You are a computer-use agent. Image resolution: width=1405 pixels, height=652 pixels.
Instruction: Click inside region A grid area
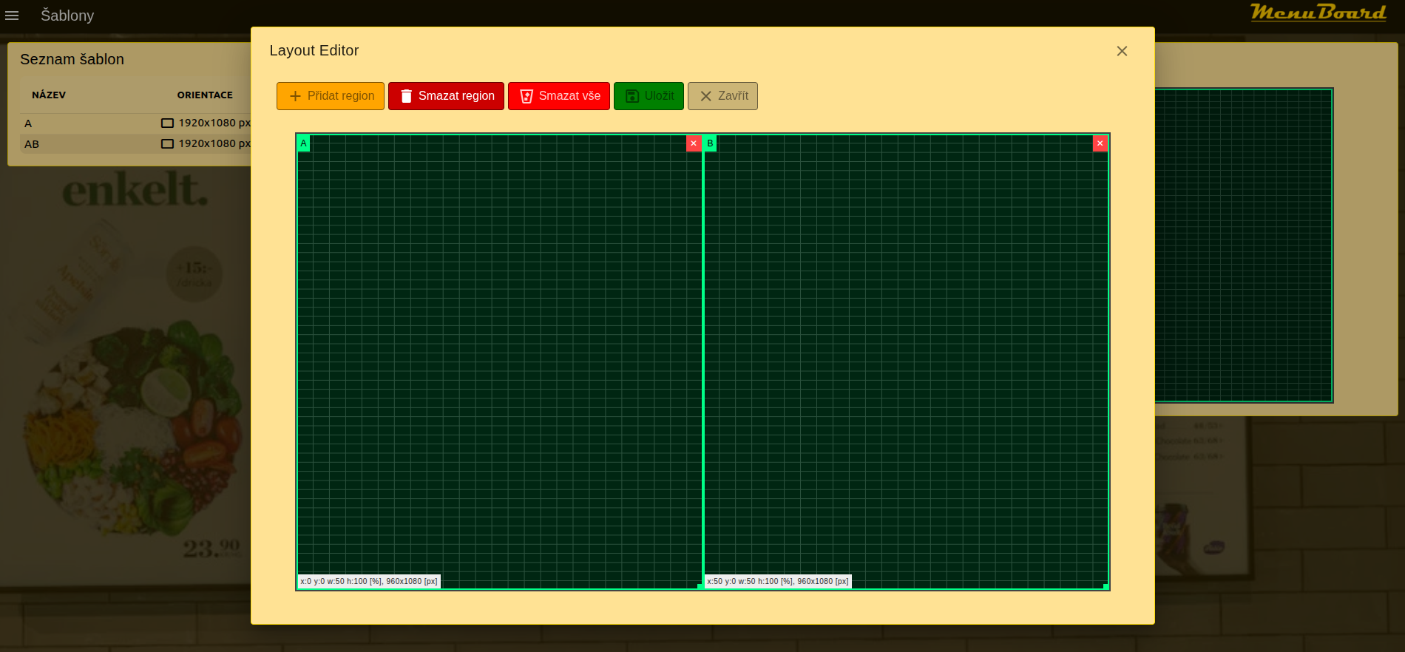tap(499, 355)
